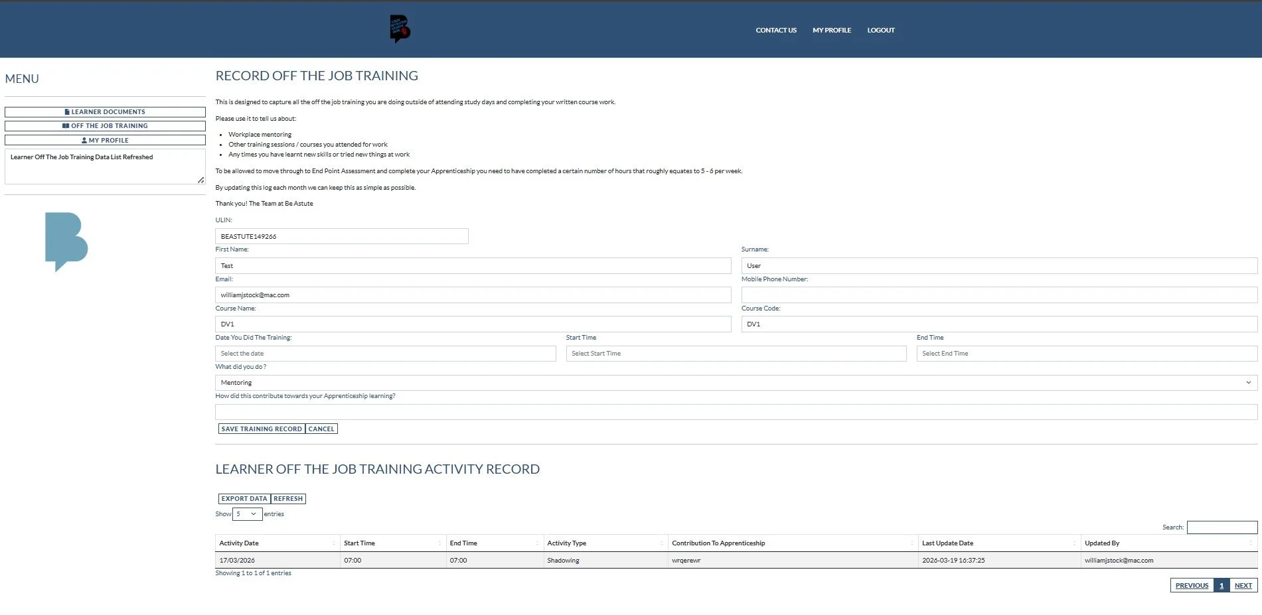The height and width of the screenshot is (615, 1262).
Task: Click the Be Astute logo in header
Action: click(x=400, y=29)
